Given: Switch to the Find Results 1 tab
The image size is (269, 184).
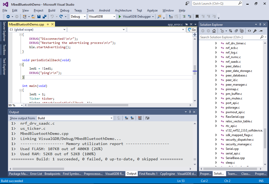Looking at the screenshot, I should (148, 174).
